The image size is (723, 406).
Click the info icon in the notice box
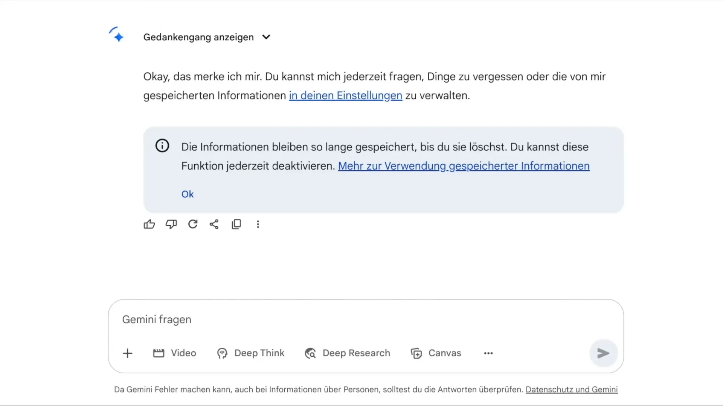[162, 145]
